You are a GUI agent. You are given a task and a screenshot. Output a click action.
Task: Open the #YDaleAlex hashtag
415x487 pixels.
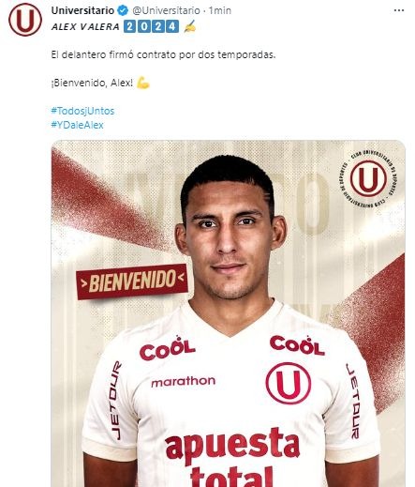[x=77, y=125]
